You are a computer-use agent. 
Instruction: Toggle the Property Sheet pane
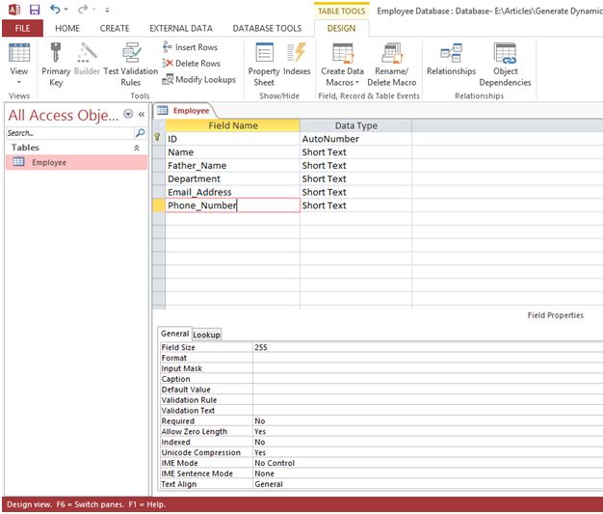click(x=264, y=65)
